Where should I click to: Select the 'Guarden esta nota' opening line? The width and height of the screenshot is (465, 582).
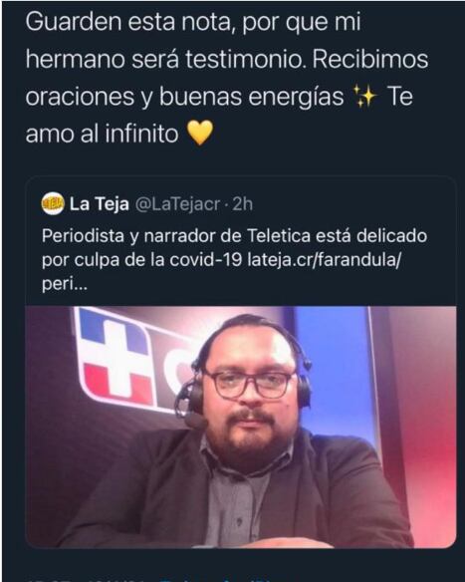point(193,22)
